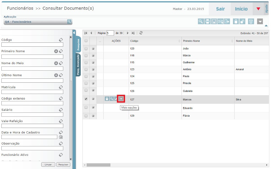This screenshot has width=271, height=169.
Task: Click the open padlock unlock icon
Action: (x=242, y=21)
